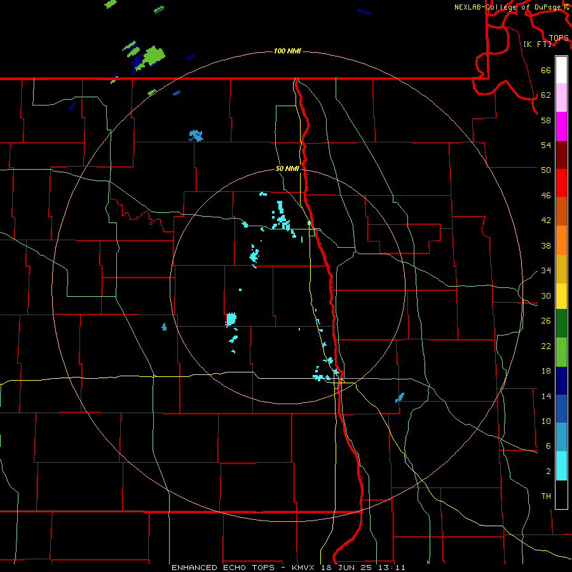Viewport: 572px width, 572px height.
Task: Click the legend value "42"
Action: [x=546, y=221]
